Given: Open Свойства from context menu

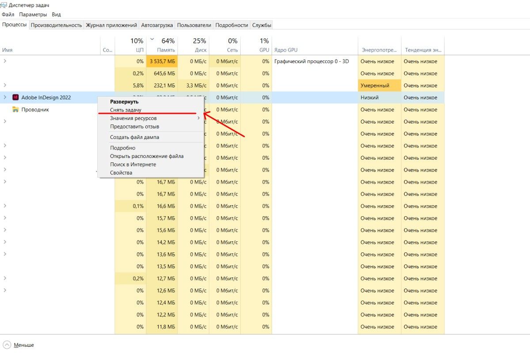Looking at the screenshot, I should coord(121,173).
